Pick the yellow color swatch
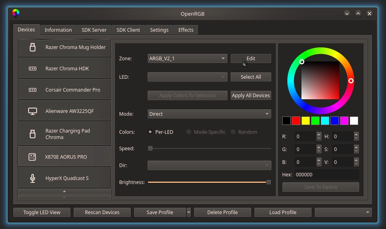The image size is (386, 229). (305, 121)
